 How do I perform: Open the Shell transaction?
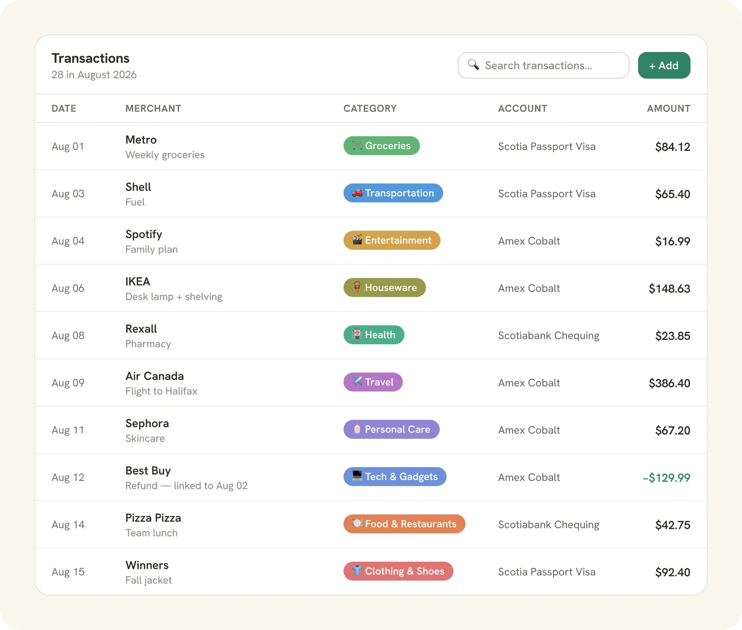371,194
